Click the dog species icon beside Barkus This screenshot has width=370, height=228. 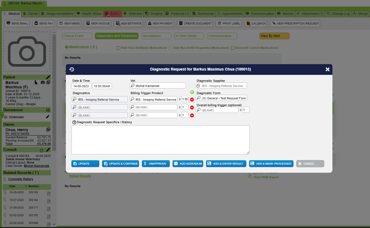click(36, 82)
